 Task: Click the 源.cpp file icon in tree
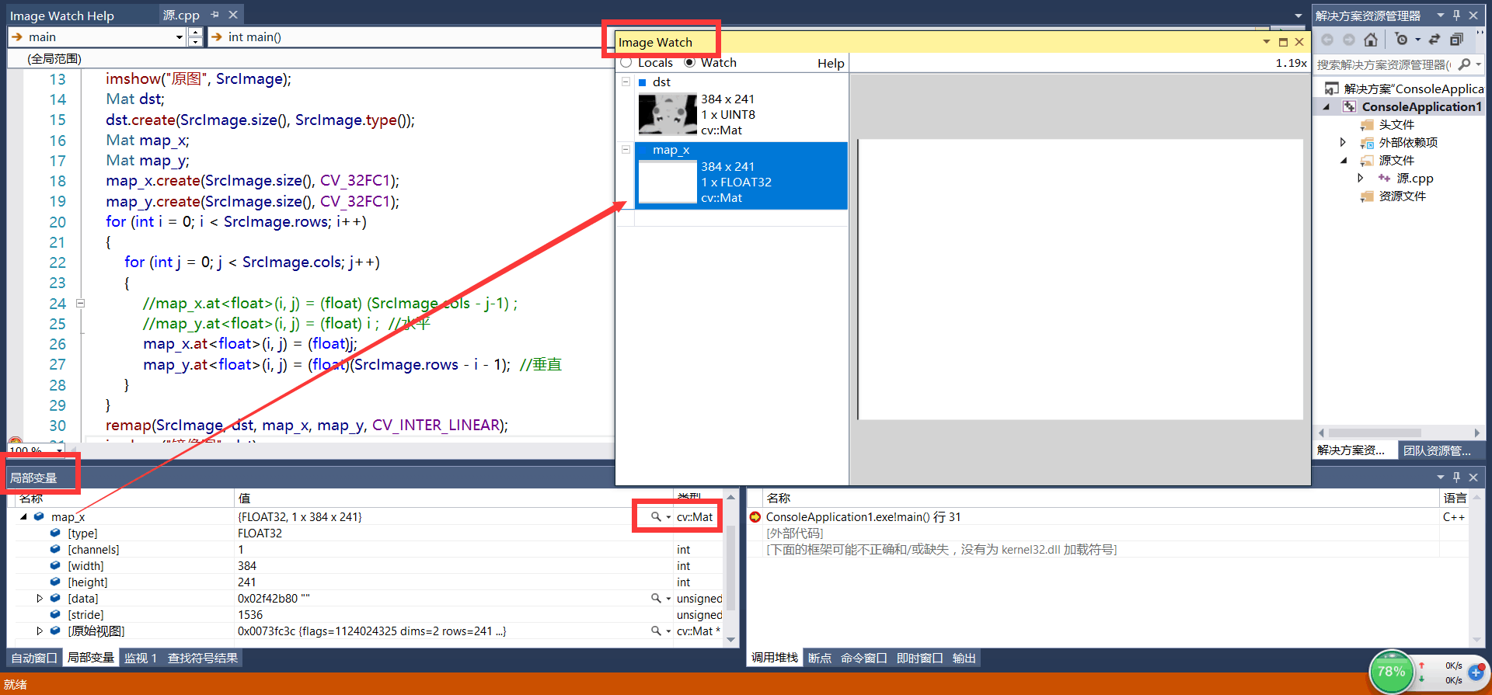[1384, 178]
